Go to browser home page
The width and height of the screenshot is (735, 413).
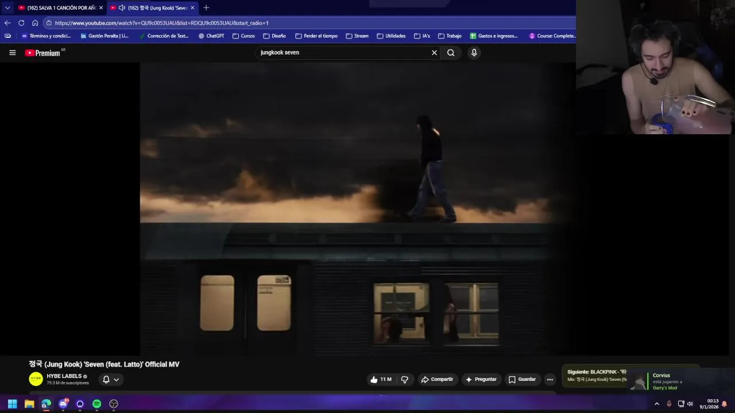[x=35, y=23]
